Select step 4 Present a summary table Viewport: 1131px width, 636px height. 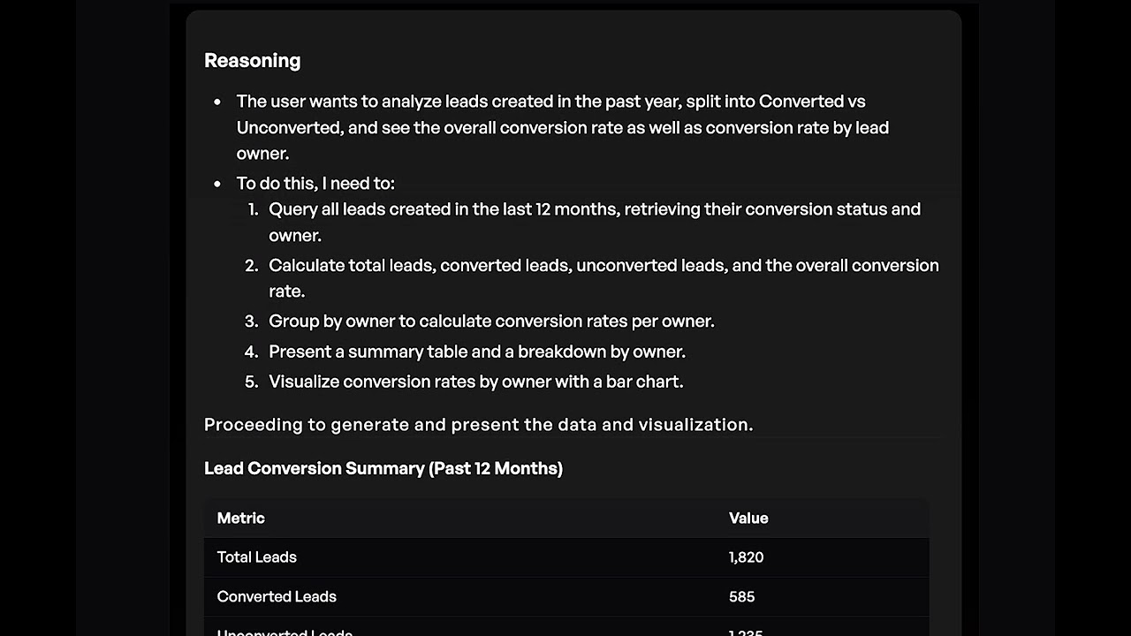tap(477, 351)
